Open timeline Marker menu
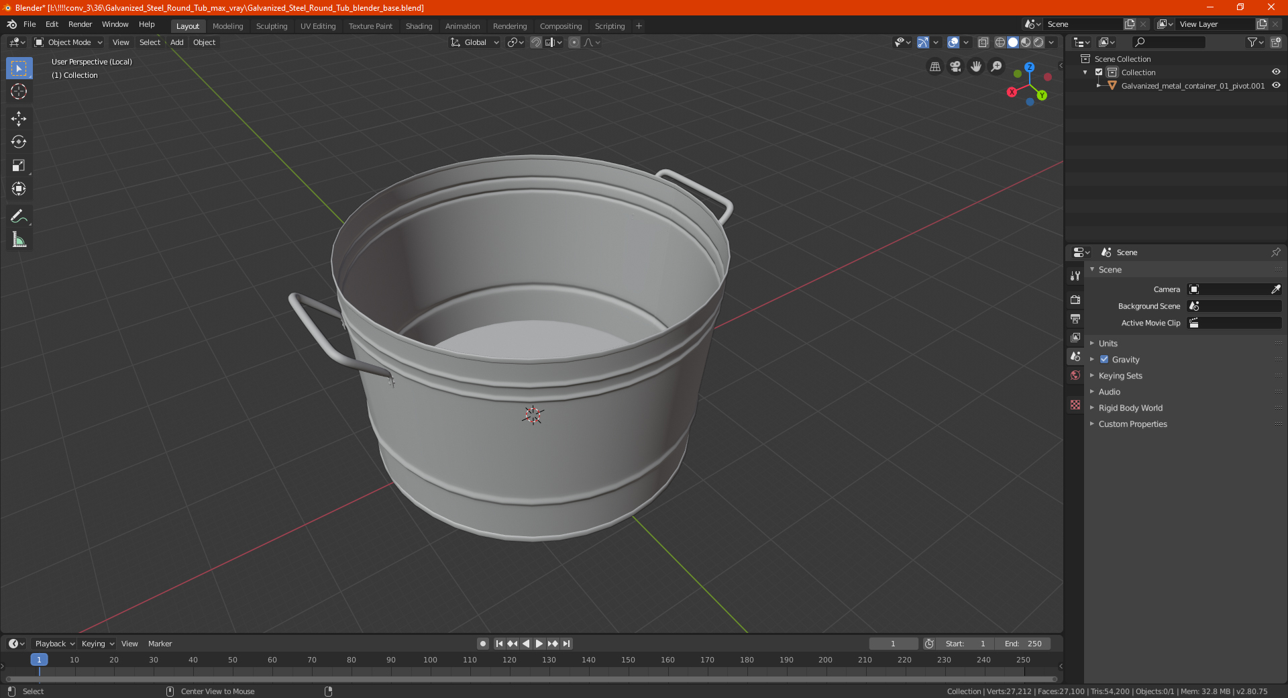The height and width of the screenshot is (698, 1288). pyautogui.click(x=160, y=644)
